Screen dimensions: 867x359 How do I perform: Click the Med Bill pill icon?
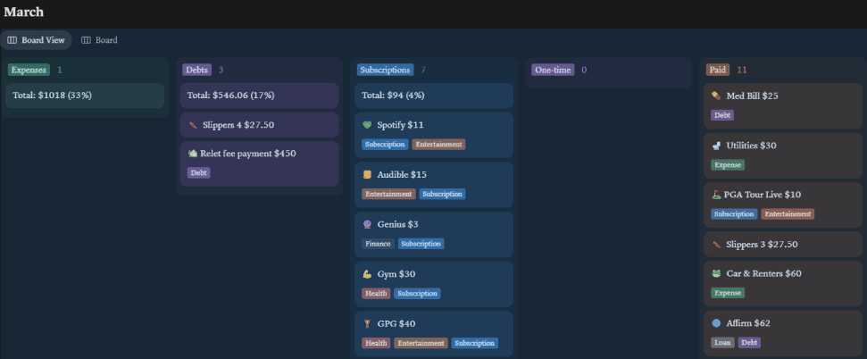(x=717, y=96)
